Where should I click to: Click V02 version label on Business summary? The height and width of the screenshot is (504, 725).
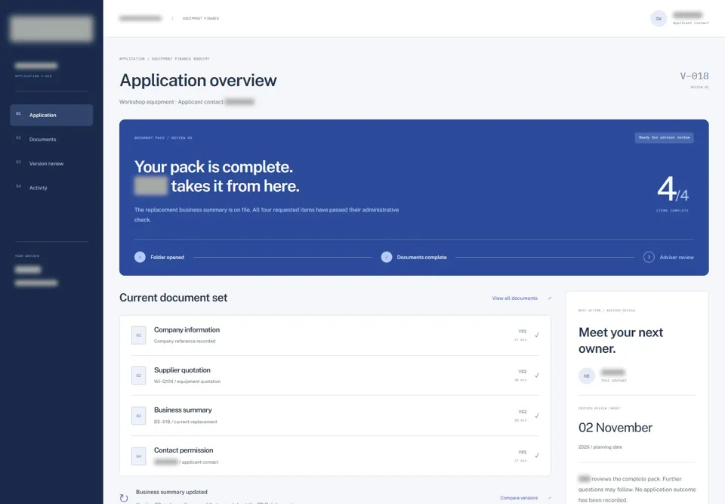point(522,412)
